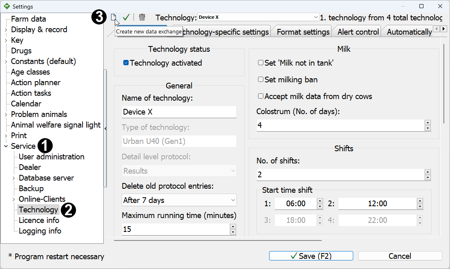
Task: Open the Alert control tab
Action: click(359, 32)
